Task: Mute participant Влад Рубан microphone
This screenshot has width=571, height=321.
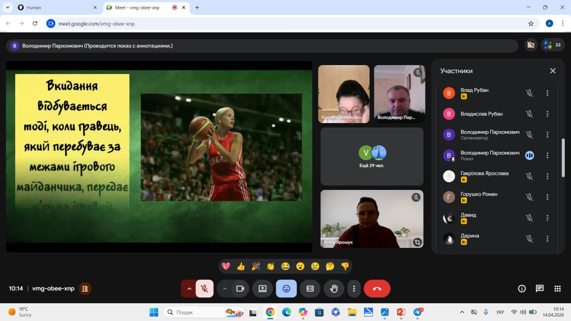Action: point(530,93)
